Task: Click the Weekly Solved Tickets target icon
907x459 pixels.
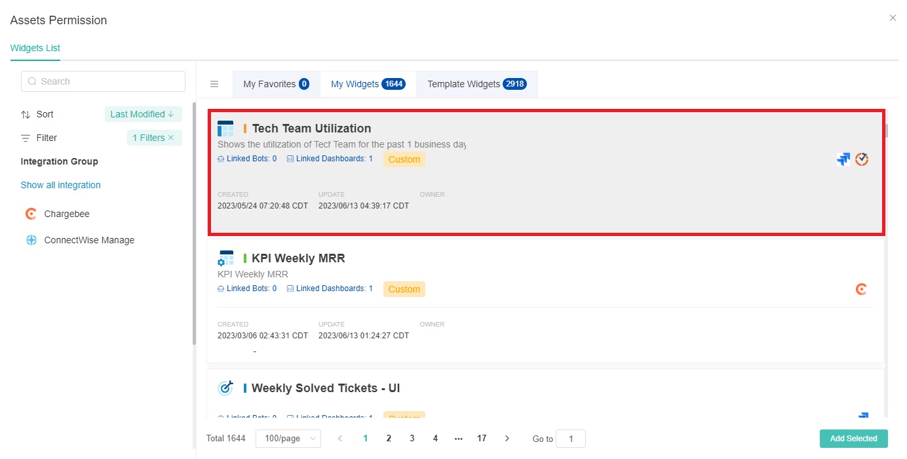Action: (225, 388)
